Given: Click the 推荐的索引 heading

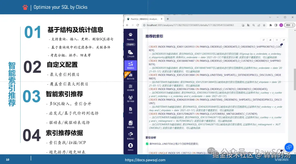Looking at the screenshot, I should coord(154,36).
